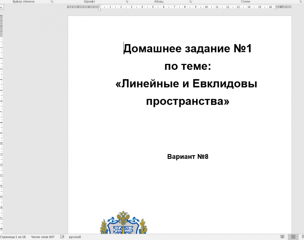Switch to Print Layout view
The height and width of the screenshot is (240, 304).
(x=293, y=237)
